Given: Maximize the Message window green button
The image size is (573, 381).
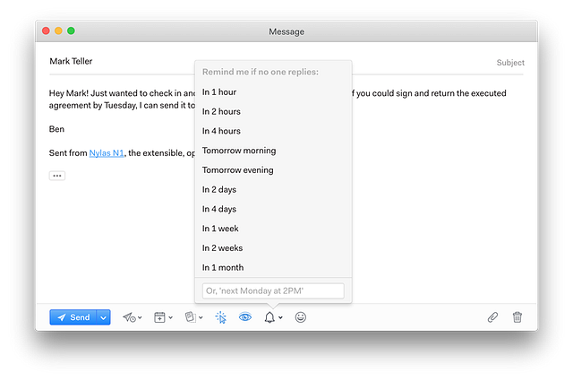Looking at the screenshot, I should coord(71,30).
